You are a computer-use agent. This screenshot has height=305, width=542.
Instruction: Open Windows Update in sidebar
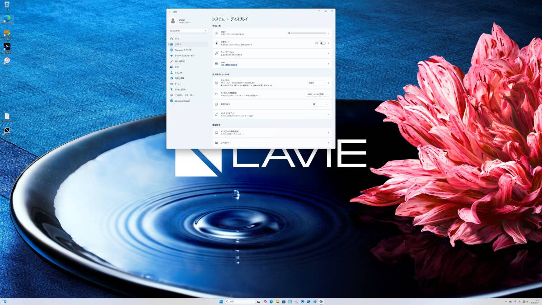pos(188,101)
